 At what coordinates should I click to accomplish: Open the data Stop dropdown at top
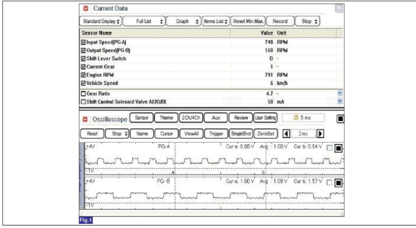(x=307, y=22)
